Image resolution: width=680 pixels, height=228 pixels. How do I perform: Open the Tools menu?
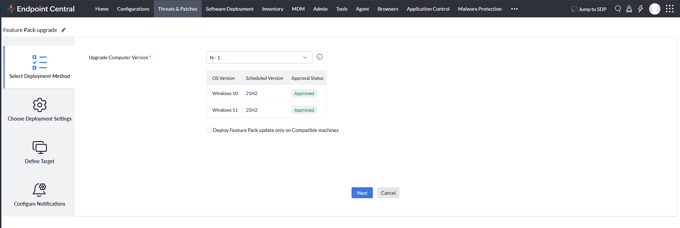[342, 9]
